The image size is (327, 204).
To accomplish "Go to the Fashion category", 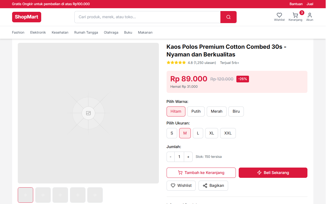I will tap(18, 33).
